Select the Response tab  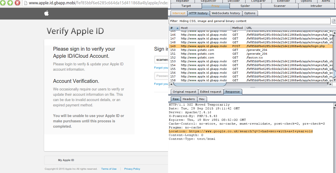click(233, 92)
